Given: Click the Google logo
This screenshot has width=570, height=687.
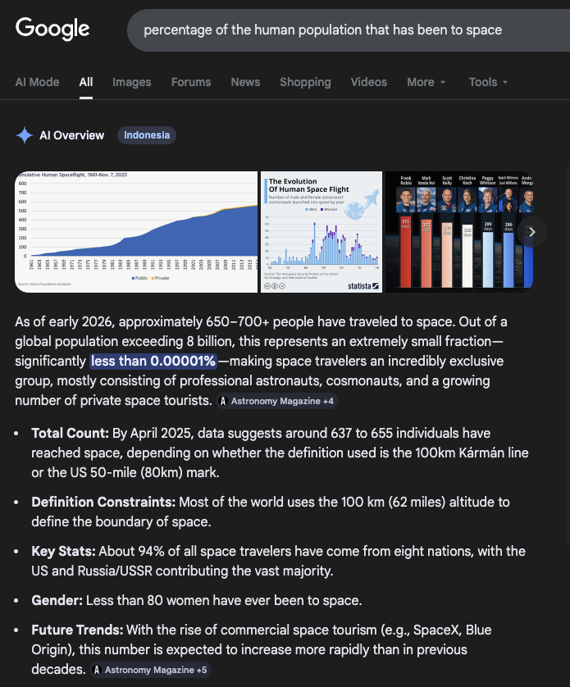Looking at the screenshot, I should coord(52,29).
